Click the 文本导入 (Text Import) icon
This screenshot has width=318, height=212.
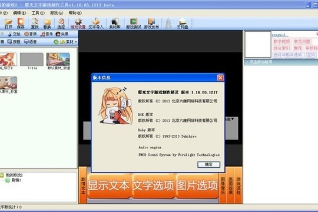96,24
